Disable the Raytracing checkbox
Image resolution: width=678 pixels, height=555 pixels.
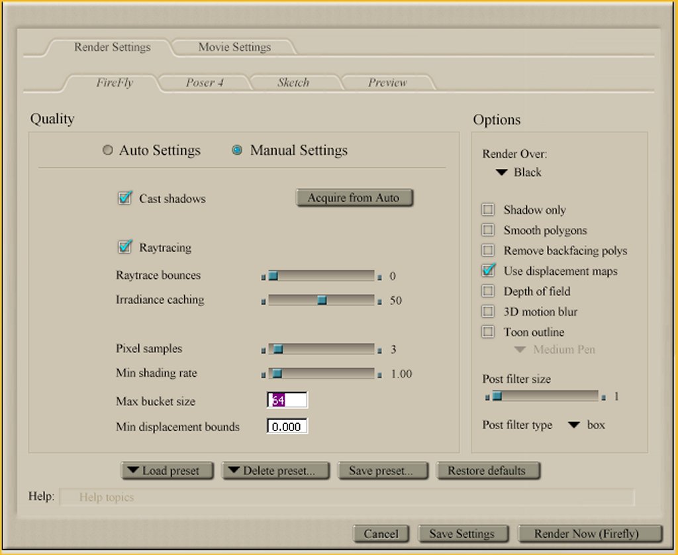point(124,248)
